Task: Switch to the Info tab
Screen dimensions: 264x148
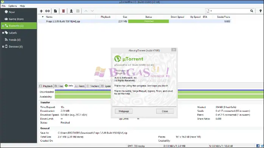Action: click(x=69, y=86)
